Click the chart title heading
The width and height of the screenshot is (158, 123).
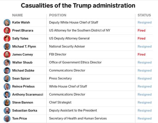78,5
